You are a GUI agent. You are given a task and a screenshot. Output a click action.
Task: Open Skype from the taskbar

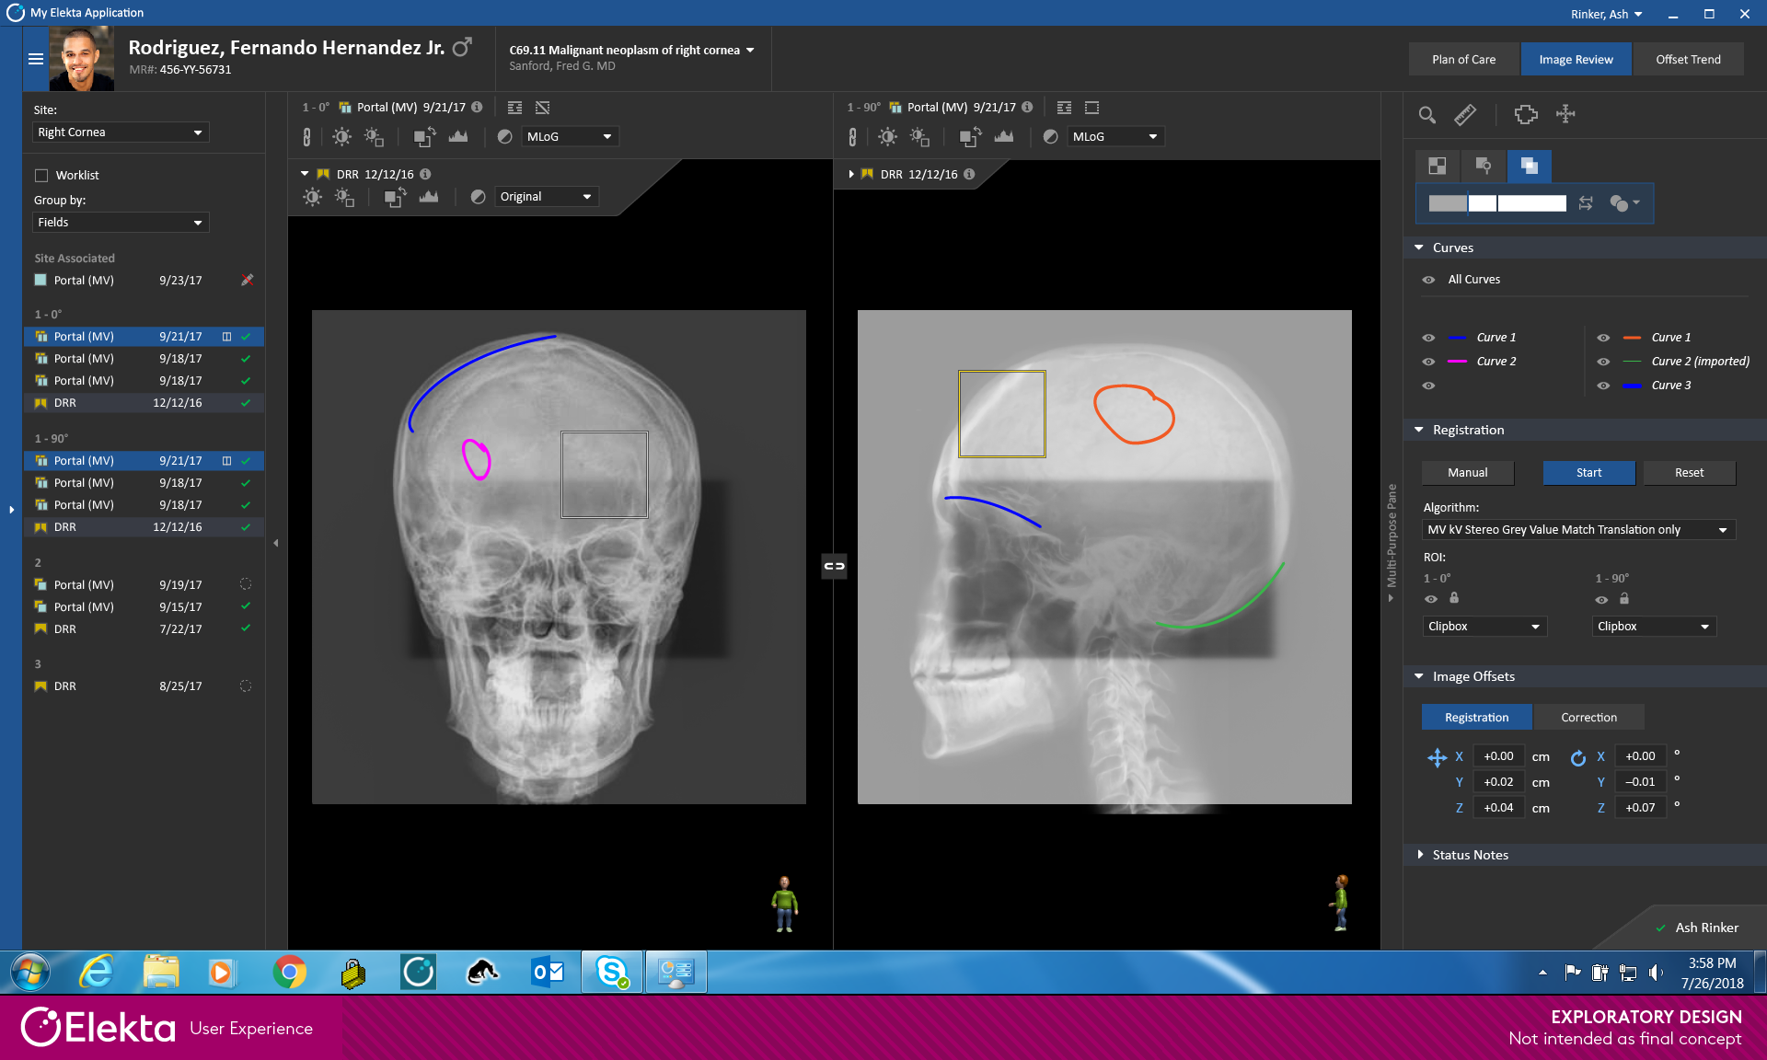613,972
